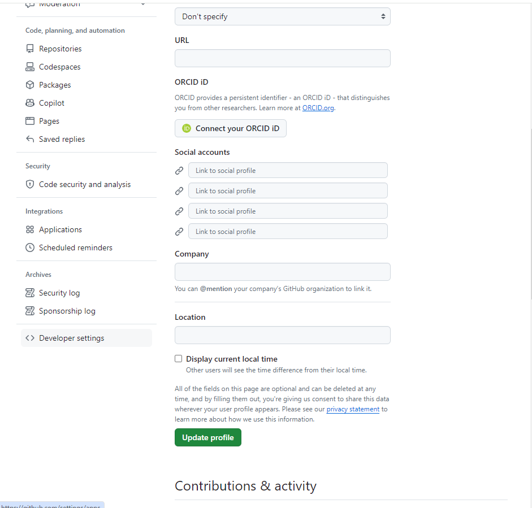Click the Connect your ORCID iD button
Image resolution: width=532 pixels, height=508 pixels.
(230, 128)
